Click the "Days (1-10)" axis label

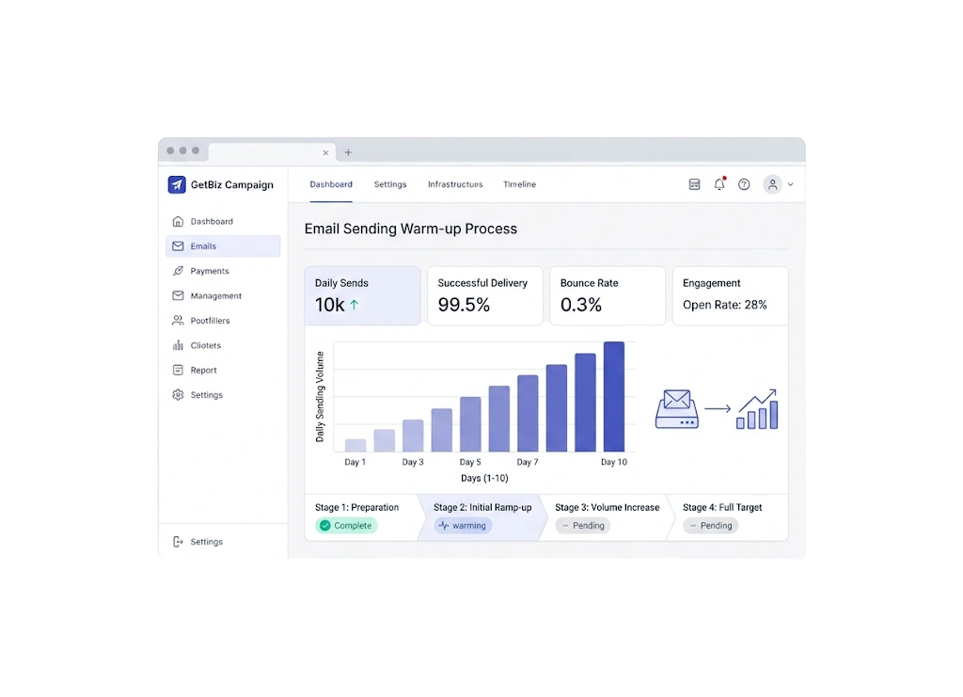(x=484, y=478)
